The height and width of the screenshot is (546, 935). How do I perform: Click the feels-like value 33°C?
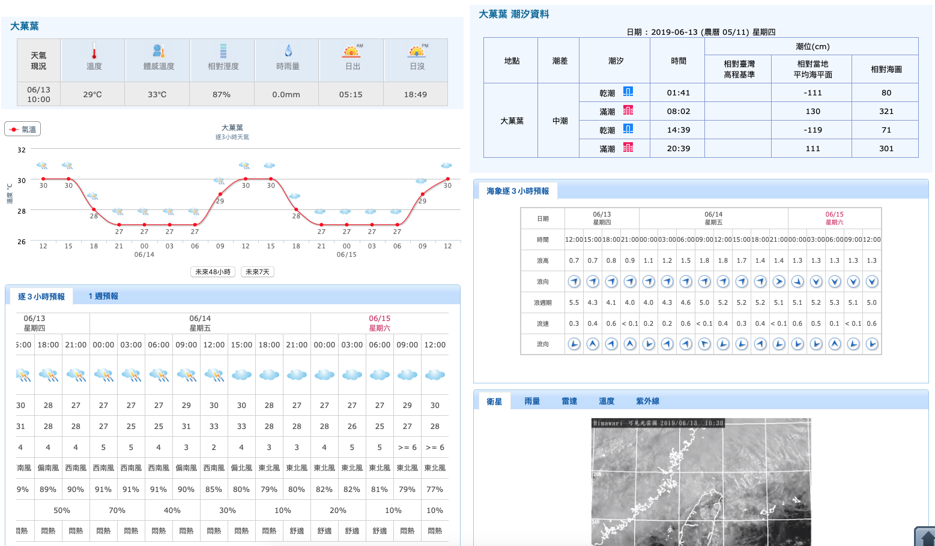tap(157, 95)
